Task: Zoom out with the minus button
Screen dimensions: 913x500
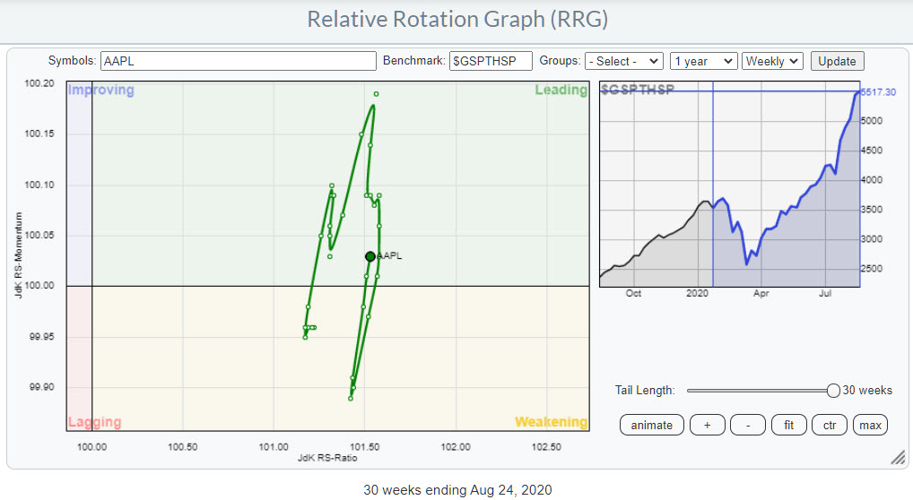Action: point(747,425)
